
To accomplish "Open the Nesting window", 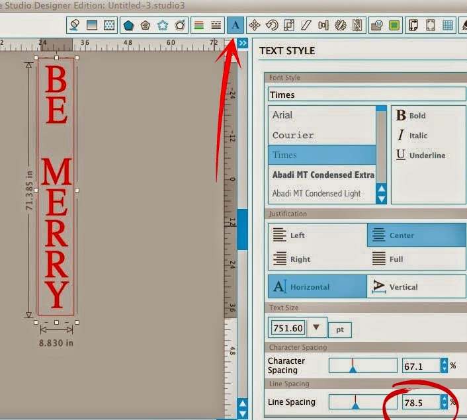I will point(357,25).
